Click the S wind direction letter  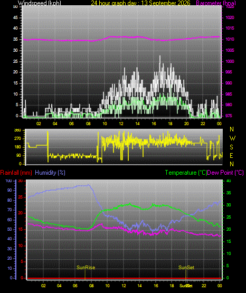[x=231, y=147]
